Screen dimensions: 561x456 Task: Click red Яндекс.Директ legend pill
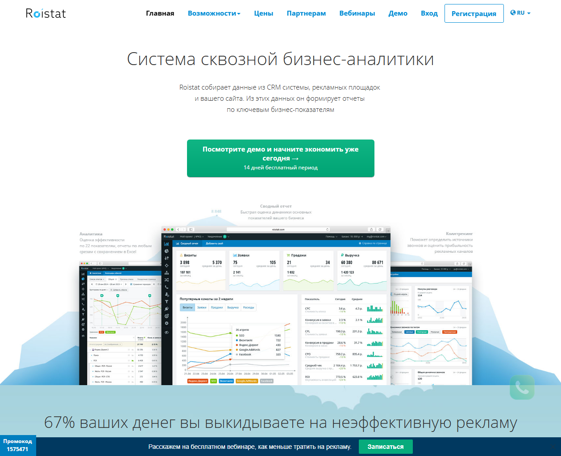point(198,381)
